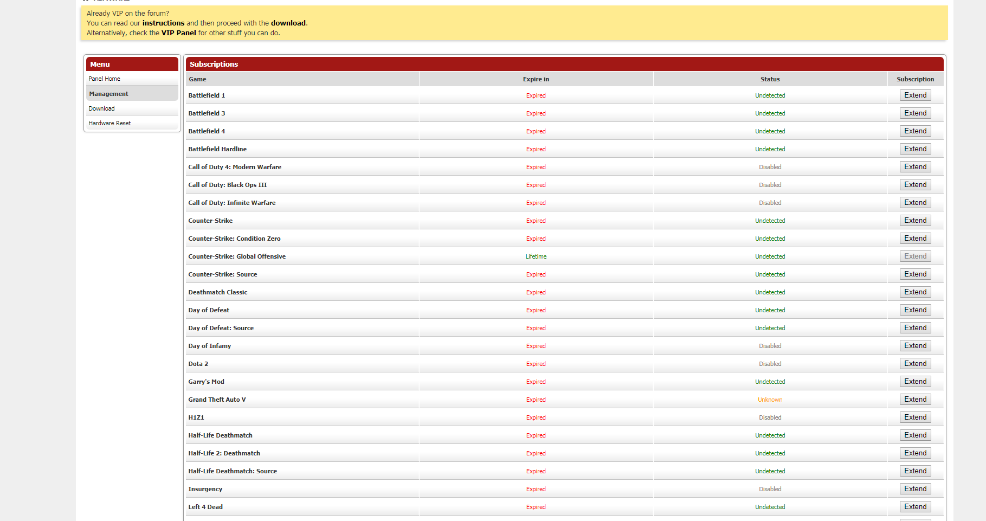The height and width of the screenshot is (521, 986).
Task: Extend the Dota 2 subscription
Action: coord(916,364)
